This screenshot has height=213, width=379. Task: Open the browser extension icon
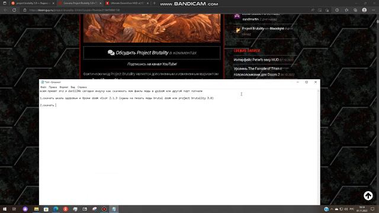point(337,10)
